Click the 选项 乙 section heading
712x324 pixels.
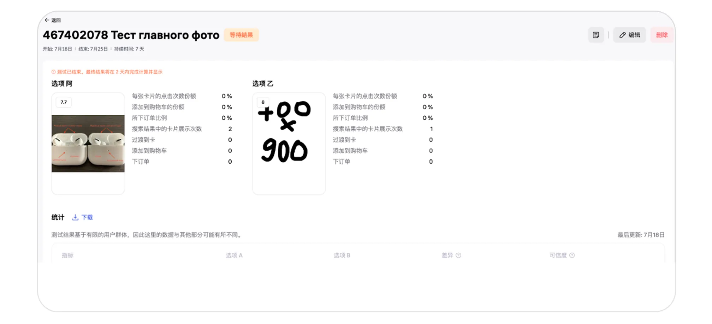point(263,84)
